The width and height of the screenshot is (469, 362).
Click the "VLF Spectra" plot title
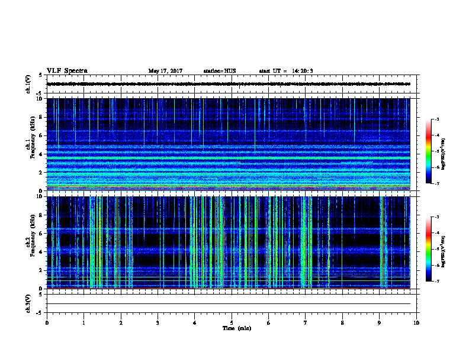[x=67, y=71]
